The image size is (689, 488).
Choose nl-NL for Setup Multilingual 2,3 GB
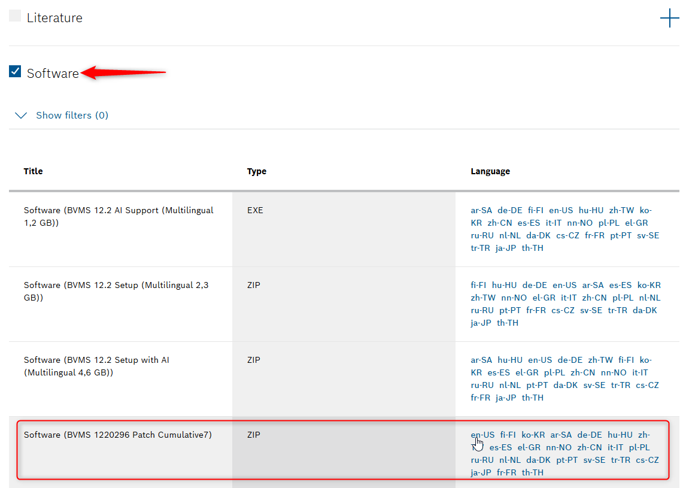650,298
